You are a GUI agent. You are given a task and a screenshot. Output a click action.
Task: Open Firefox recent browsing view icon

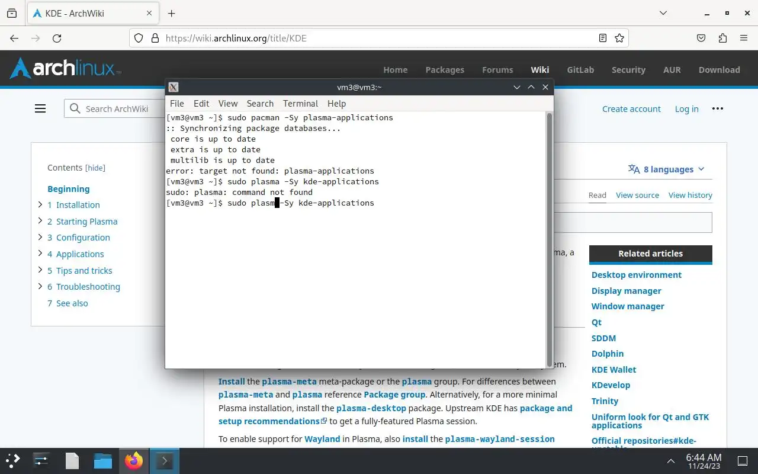[12, 13]
